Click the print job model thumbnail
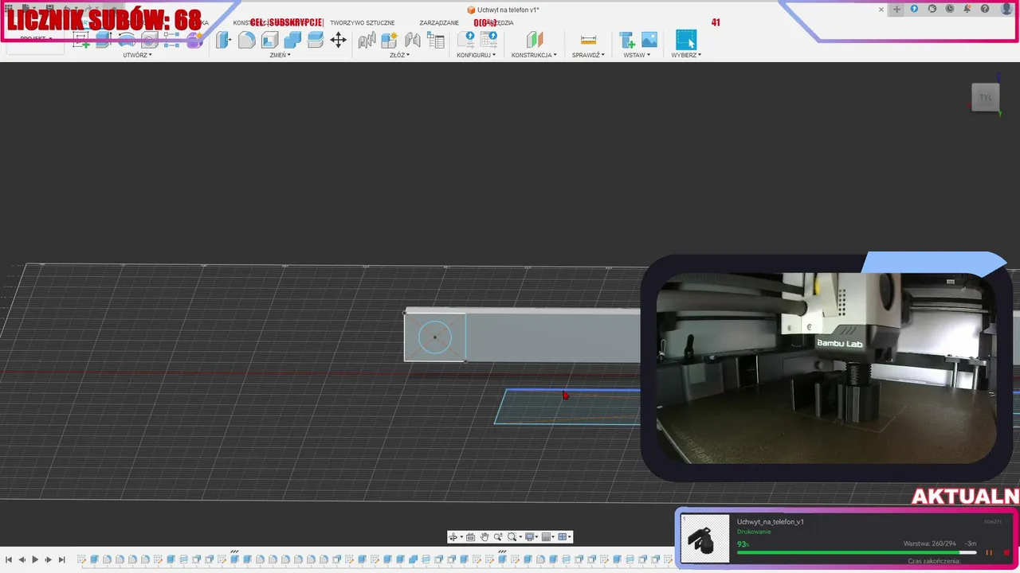The width and height of the screenshot is (1020, 573). tap(705, 539)
